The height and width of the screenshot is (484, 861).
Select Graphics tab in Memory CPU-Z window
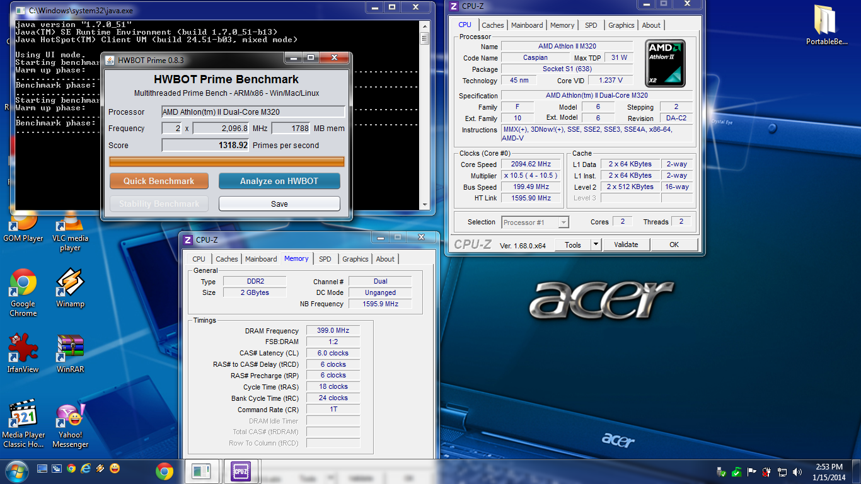pyautogui.click(x=355, y=259)
